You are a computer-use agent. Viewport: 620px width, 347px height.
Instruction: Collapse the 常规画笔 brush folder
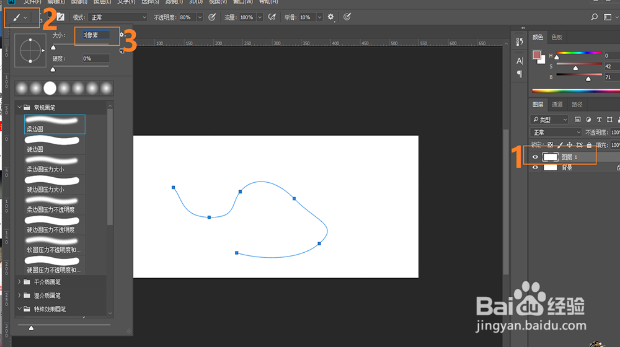coord(19,107)
